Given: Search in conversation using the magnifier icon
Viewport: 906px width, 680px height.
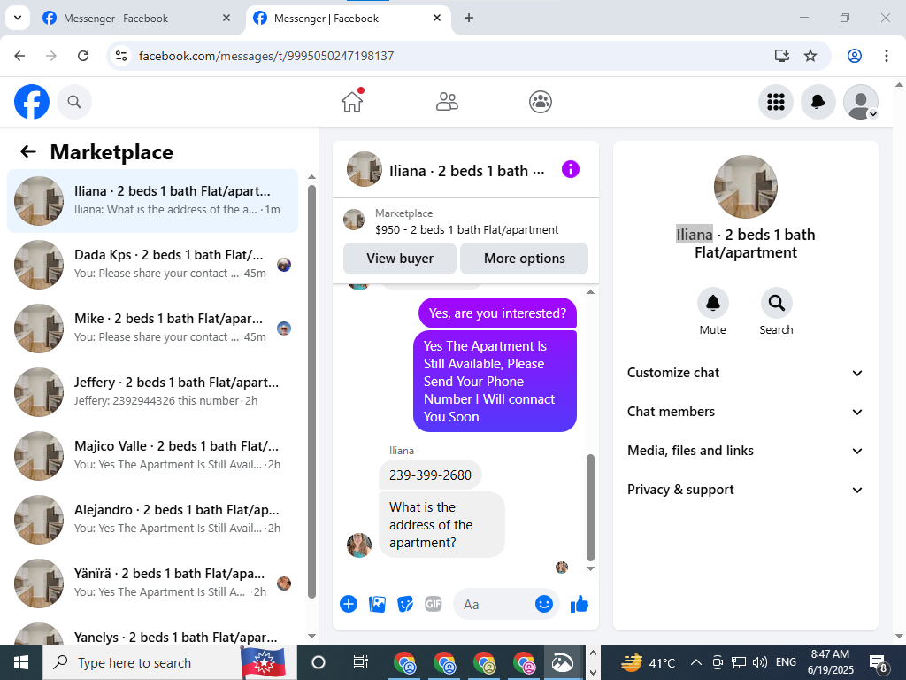Looking at the screenshot, I should pos(776,303).
